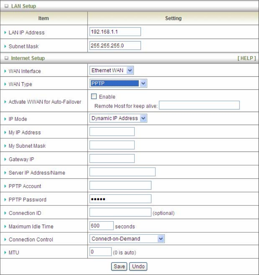Select the PPTP Password field
The image size is (259, 275).
[120, 199]
